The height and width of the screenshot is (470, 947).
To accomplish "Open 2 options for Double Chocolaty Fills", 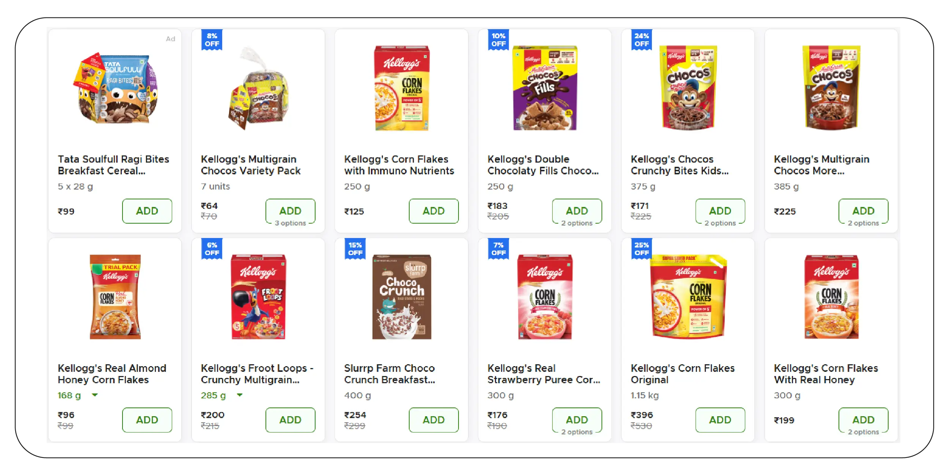I will click(577, 223).
